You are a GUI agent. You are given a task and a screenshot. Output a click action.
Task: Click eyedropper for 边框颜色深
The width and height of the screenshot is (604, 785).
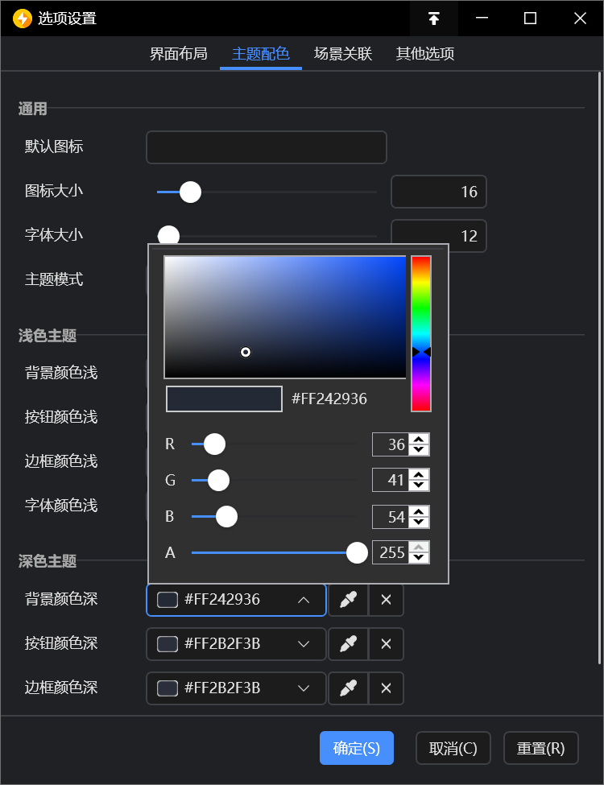point(348,688)
